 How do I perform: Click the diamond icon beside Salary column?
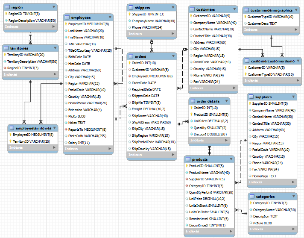pos(67,142)
